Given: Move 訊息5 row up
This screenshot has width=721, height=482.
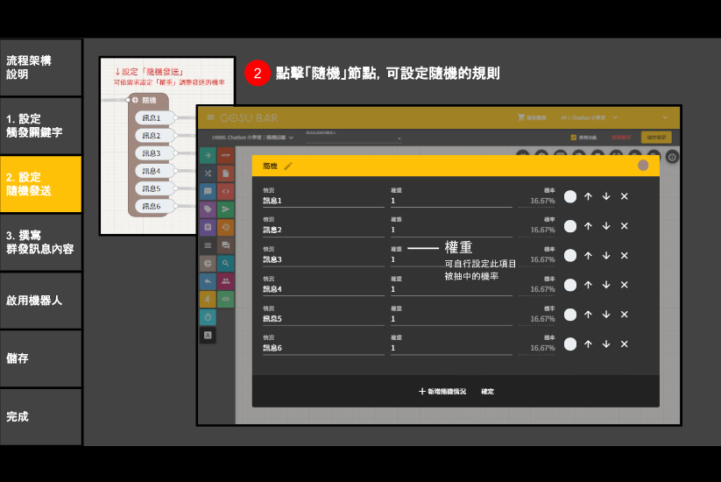Looking at the screenshot, I should [588, 315].
